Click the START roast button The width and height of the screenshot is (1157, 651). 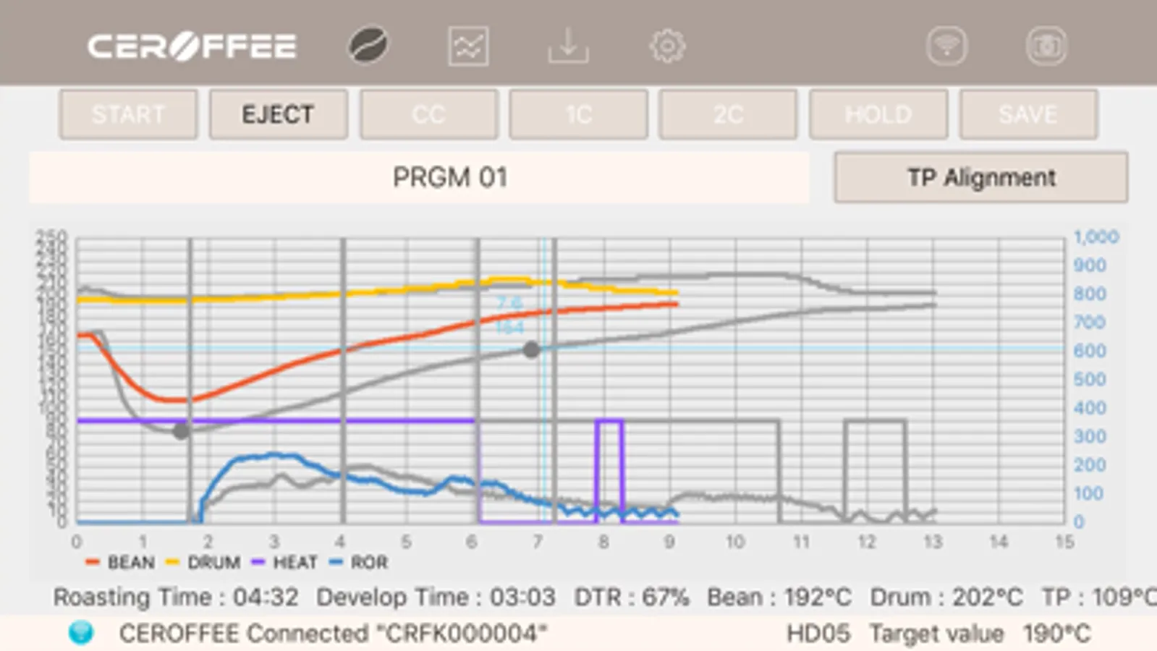128,114
